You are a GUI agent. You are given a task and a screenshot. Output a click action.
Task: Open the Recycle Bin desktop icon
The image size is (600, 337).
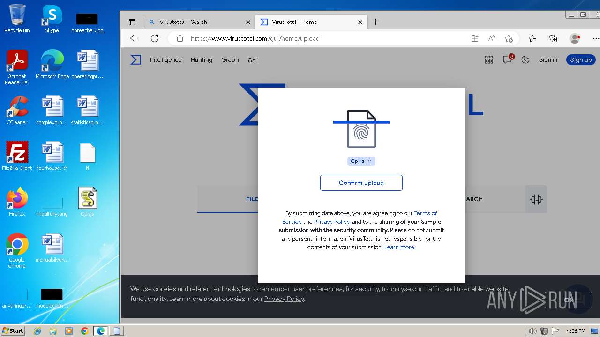click(17, 19)
